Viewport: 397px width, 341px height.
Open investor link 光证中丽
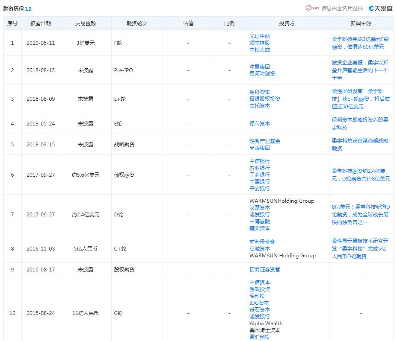click(260, 36)
